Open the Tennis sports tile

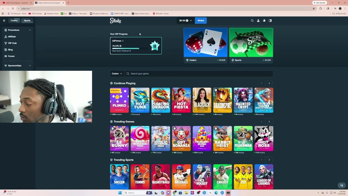(x=140, y=177)
